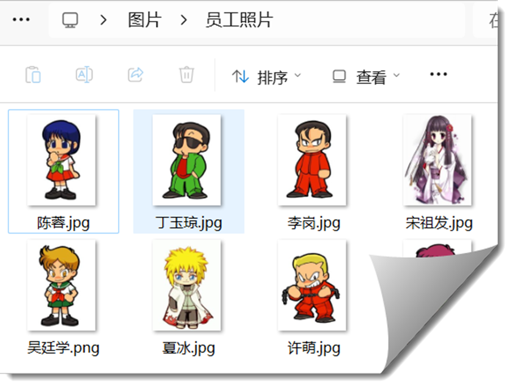Expand the 查看 dropdown menu
511x387 pixels.
(x=366, y=77)
